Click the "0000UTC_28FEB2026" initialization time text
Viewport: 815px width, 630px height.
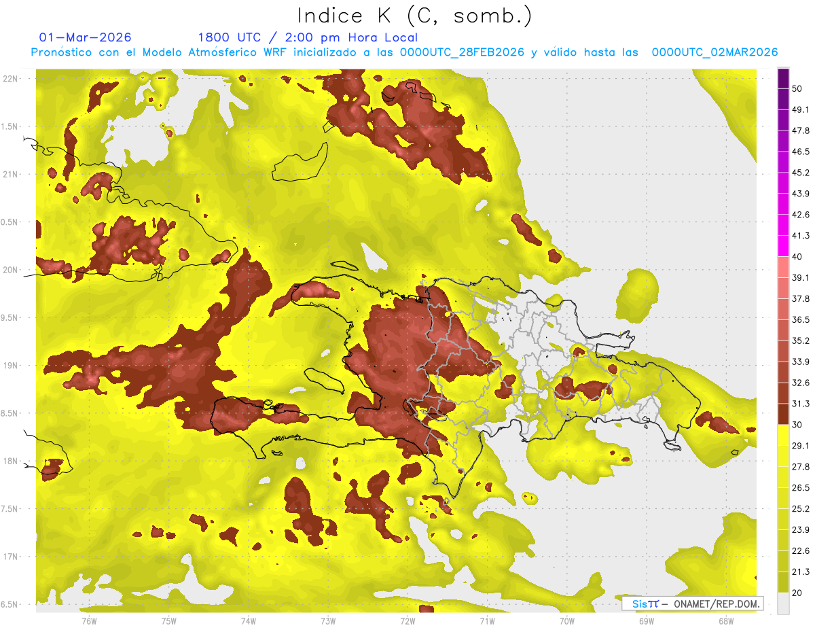click(462, 52)
